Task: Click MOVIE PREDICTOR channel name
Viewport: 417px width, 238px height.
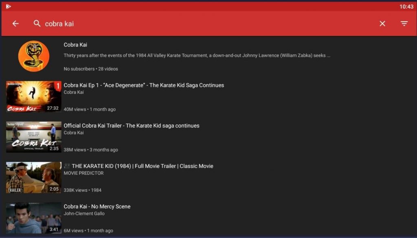Action: pyautogui.click(x=83, y=173)
